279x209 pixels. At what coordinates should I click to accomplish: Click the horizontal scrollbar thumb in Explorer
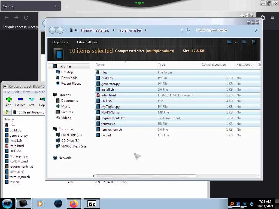click(x=146, y=176)
